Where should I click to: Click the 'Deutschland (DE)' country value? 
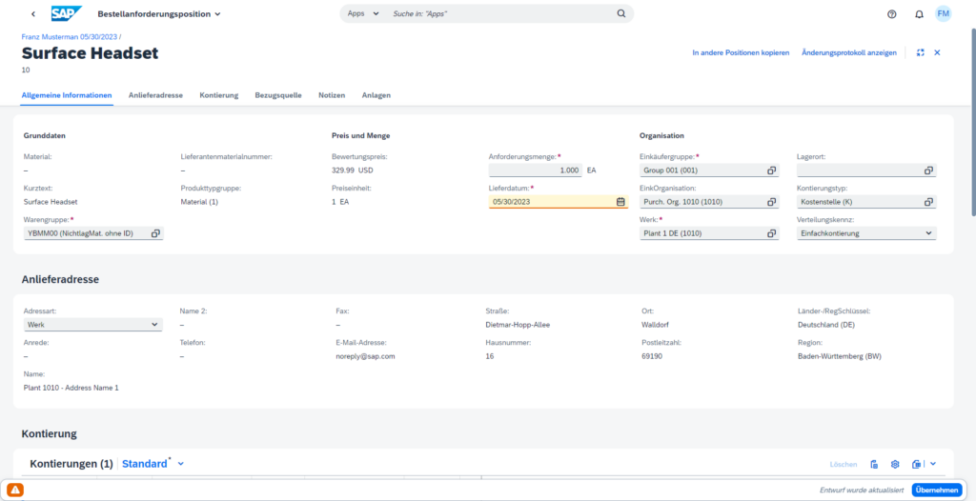tap(827, 325)
